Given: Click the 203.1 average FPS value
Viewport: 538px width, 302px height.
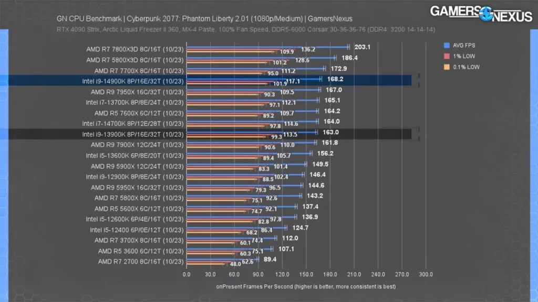Looking at the screenshot, I should click(x=363, y=47).
